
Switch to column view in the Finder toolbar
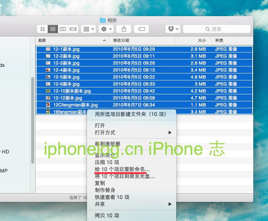[63, 29]
